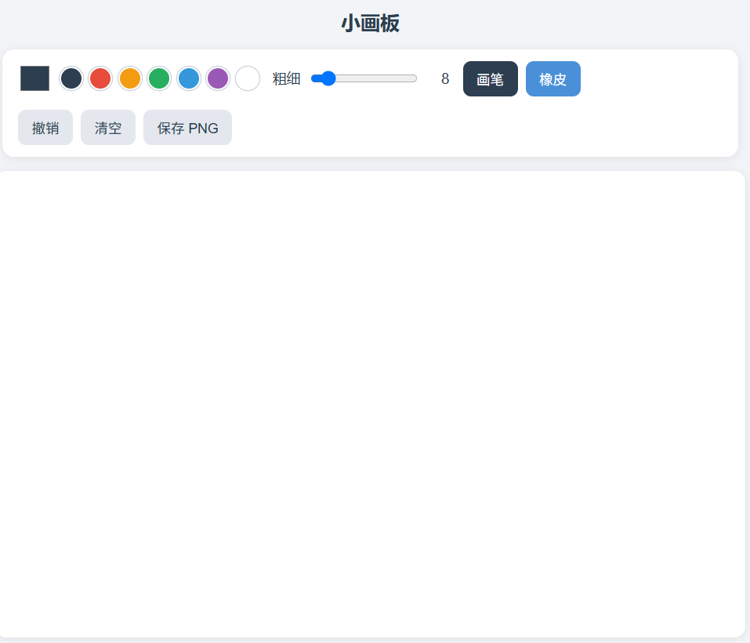The image size is (750, 643).
Task: Click on the white drawing canvas
Action: pyautogui.click(x=372, y=405)
